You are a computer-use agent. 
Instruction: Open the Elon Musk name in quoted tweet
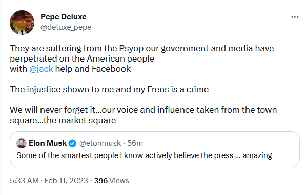pos(48,143)
